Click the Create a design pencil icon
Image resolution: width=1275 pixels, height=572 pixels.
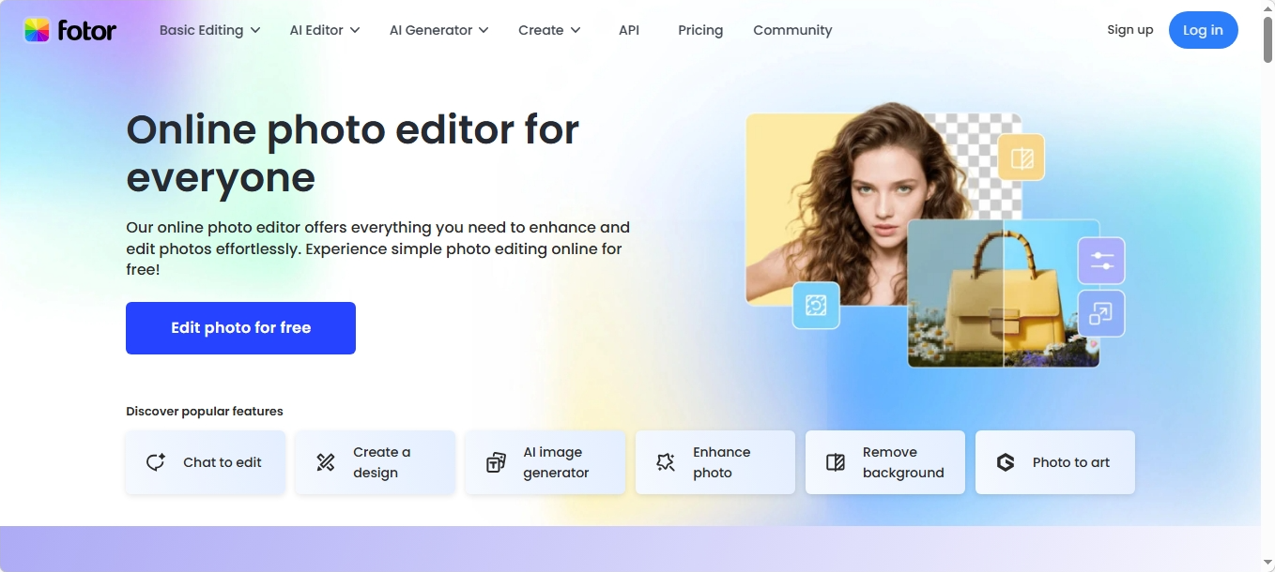pyautogui.click(x=326, y=462)
